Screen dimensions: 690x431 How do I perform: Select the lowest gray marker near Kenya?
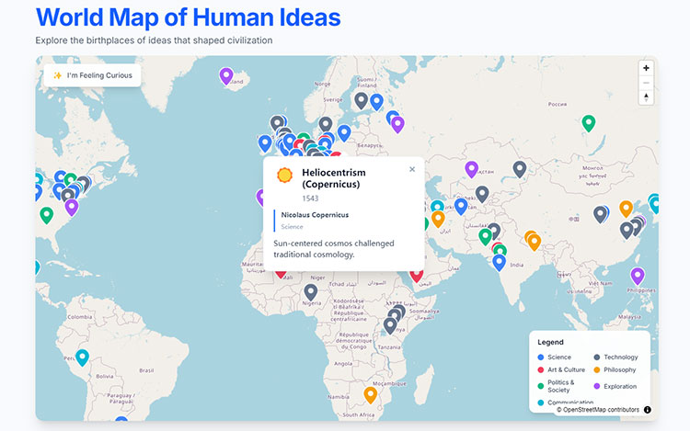click(x=390, y=325)
